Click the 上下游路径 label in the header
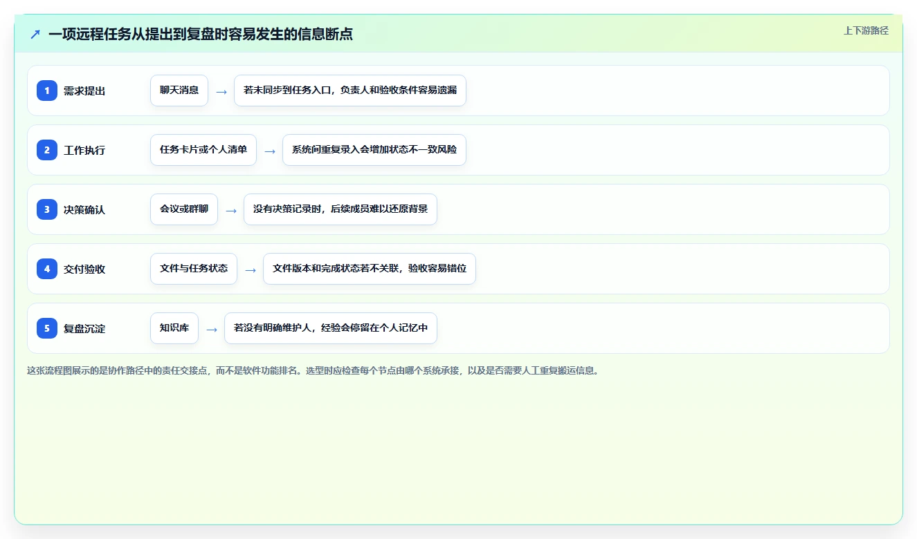The image size is (917, 539). click(x=866, y=30)
